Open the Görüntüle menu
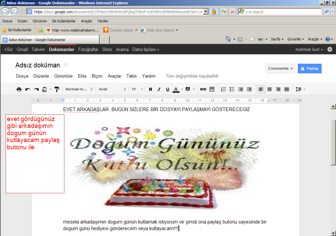This screenshot has width=336, height=236. point(63,76)
